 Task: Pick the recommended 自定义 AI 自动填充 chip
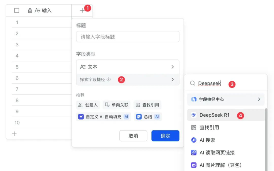pyautogui.click(x=103, y=117)
